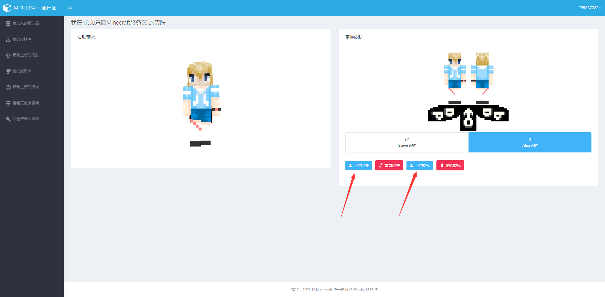Click the 皮肤预览 panel heading
Viewport: 605px width, 297px height.
86,37
